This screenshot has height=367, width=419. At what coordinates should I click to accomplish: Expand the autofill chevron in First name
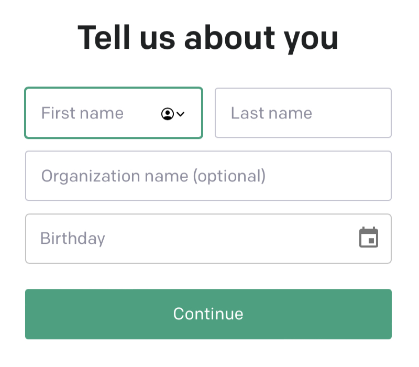181,114
